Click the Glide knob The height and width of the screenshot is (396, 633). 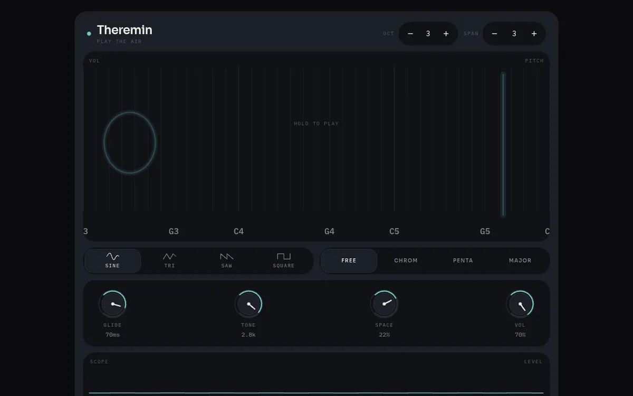coord(112,304)
